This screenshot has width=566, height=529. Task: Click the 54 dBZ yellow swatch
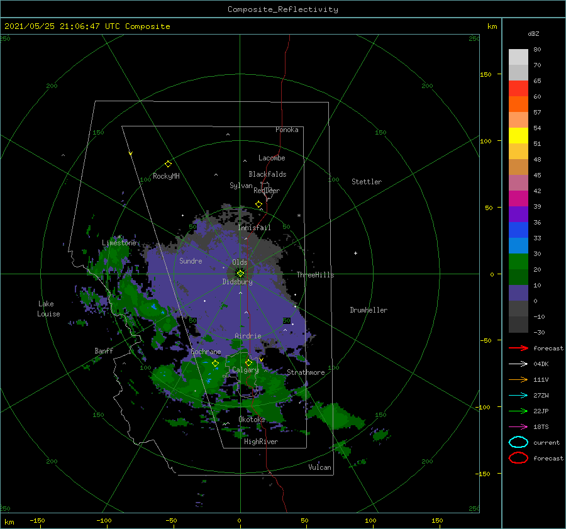pos(518,135)
